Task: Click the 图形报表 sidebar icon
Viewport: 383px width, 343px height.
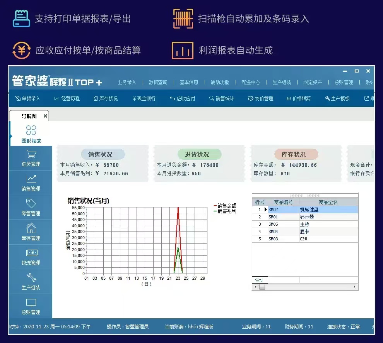Action: 31,131
